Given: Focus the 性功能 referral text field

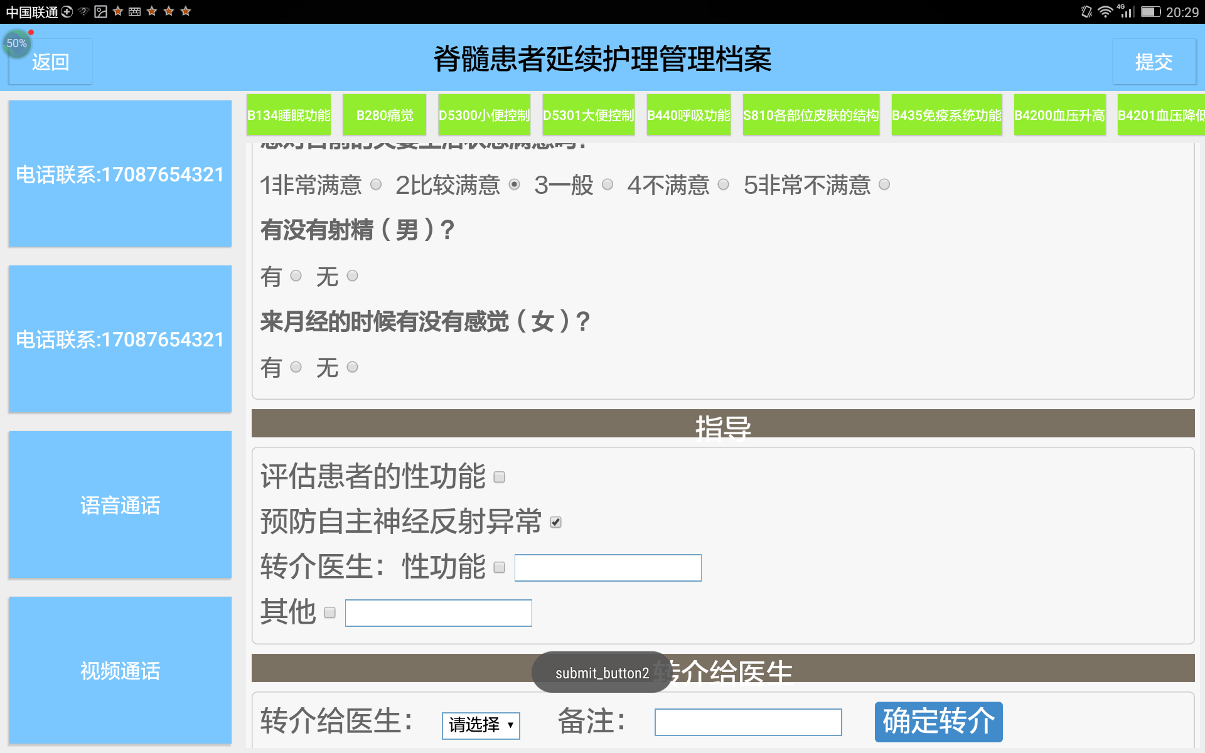Looking at the screenshot, I should click(608, 568).
